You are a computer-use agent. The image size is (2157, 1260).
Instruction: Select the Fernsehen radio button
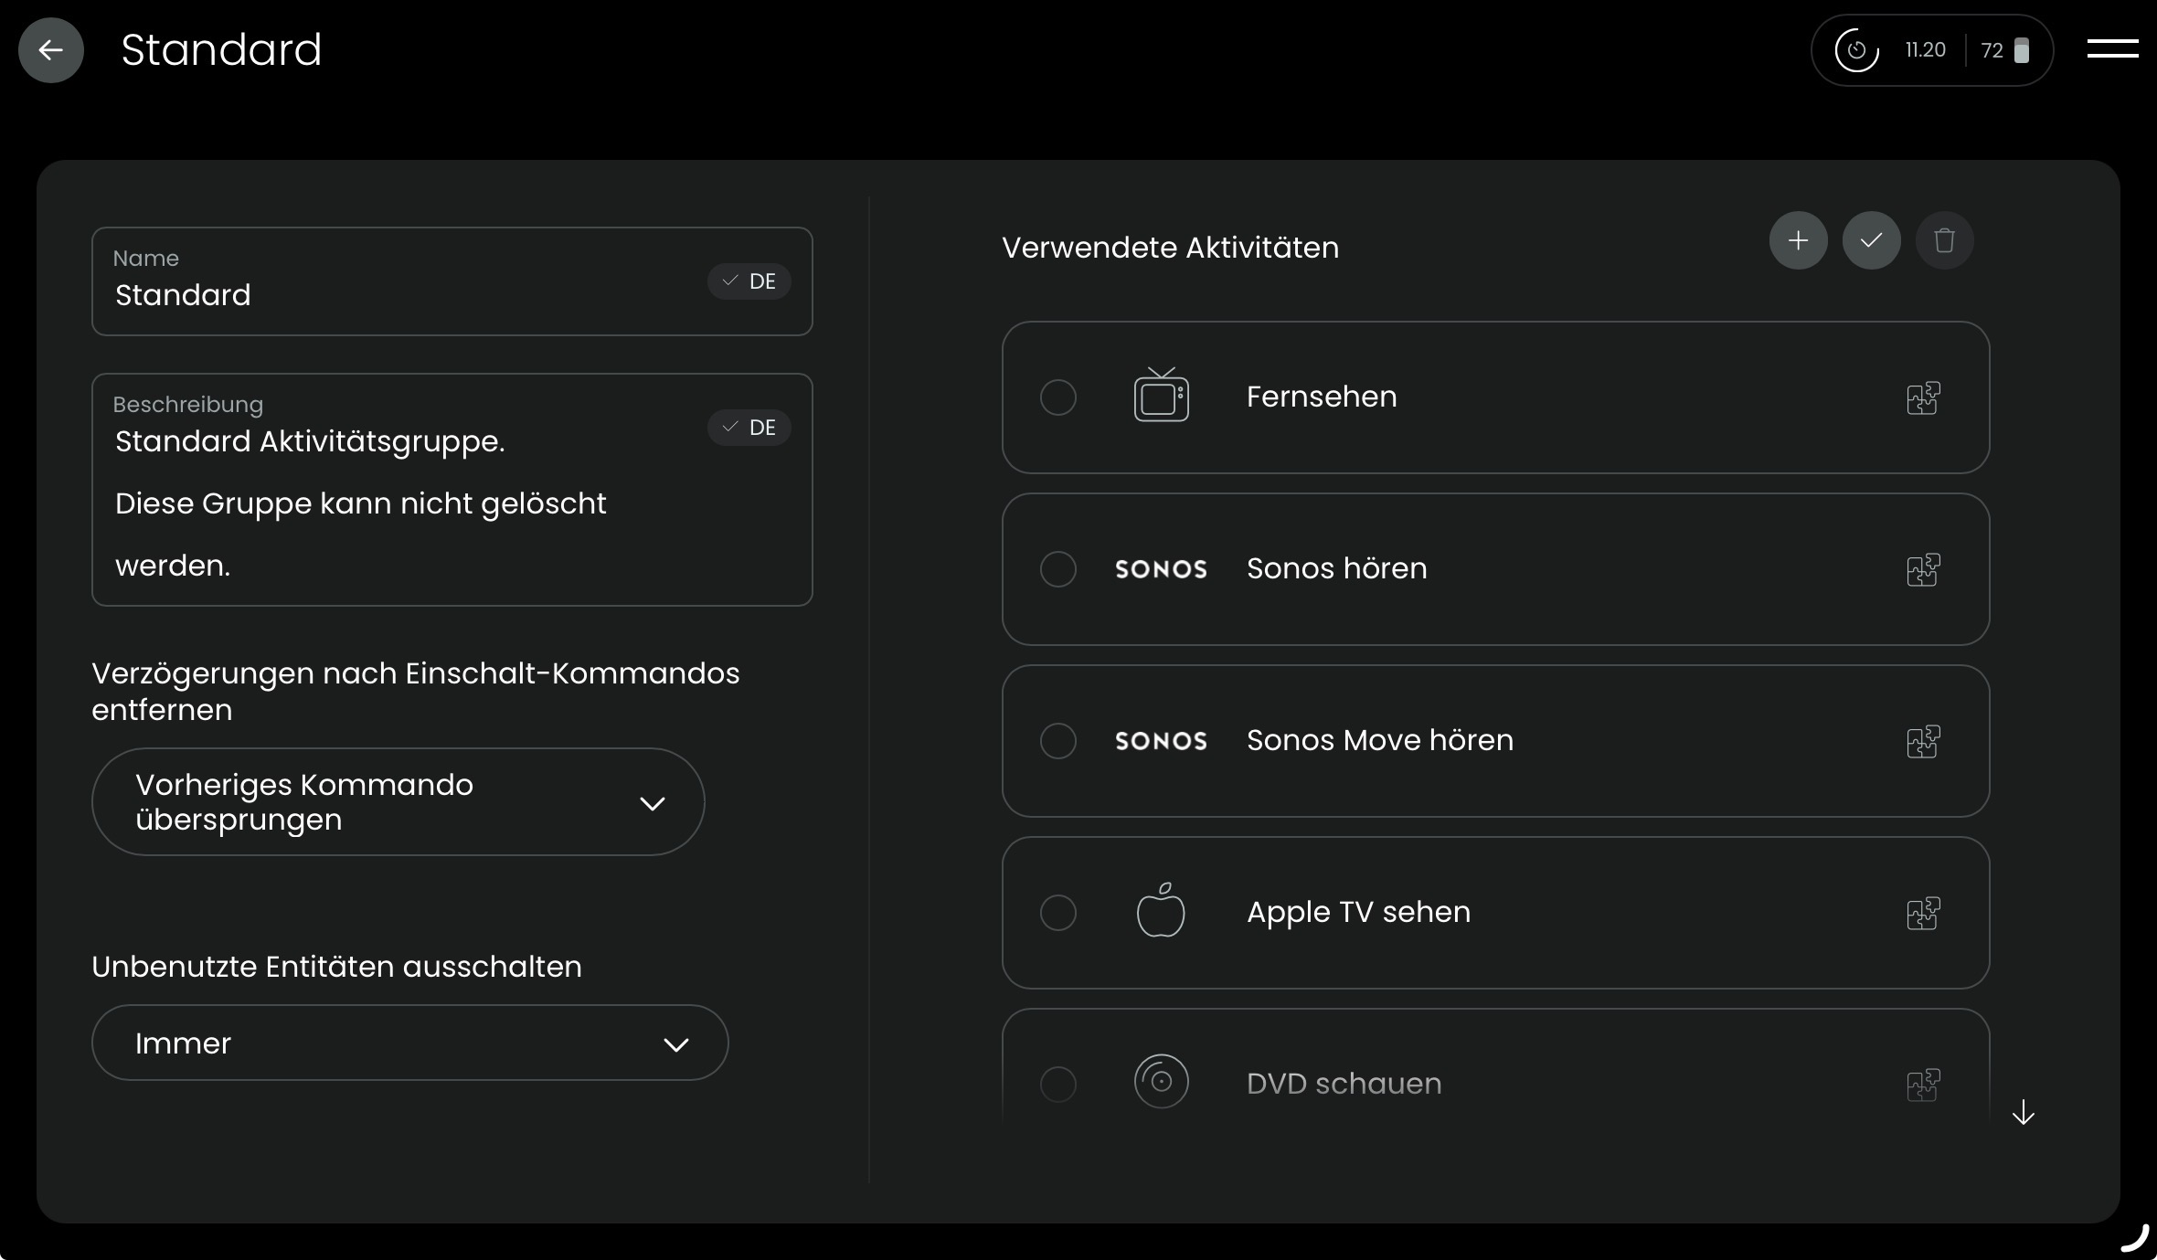click(x=1057, y=397)
